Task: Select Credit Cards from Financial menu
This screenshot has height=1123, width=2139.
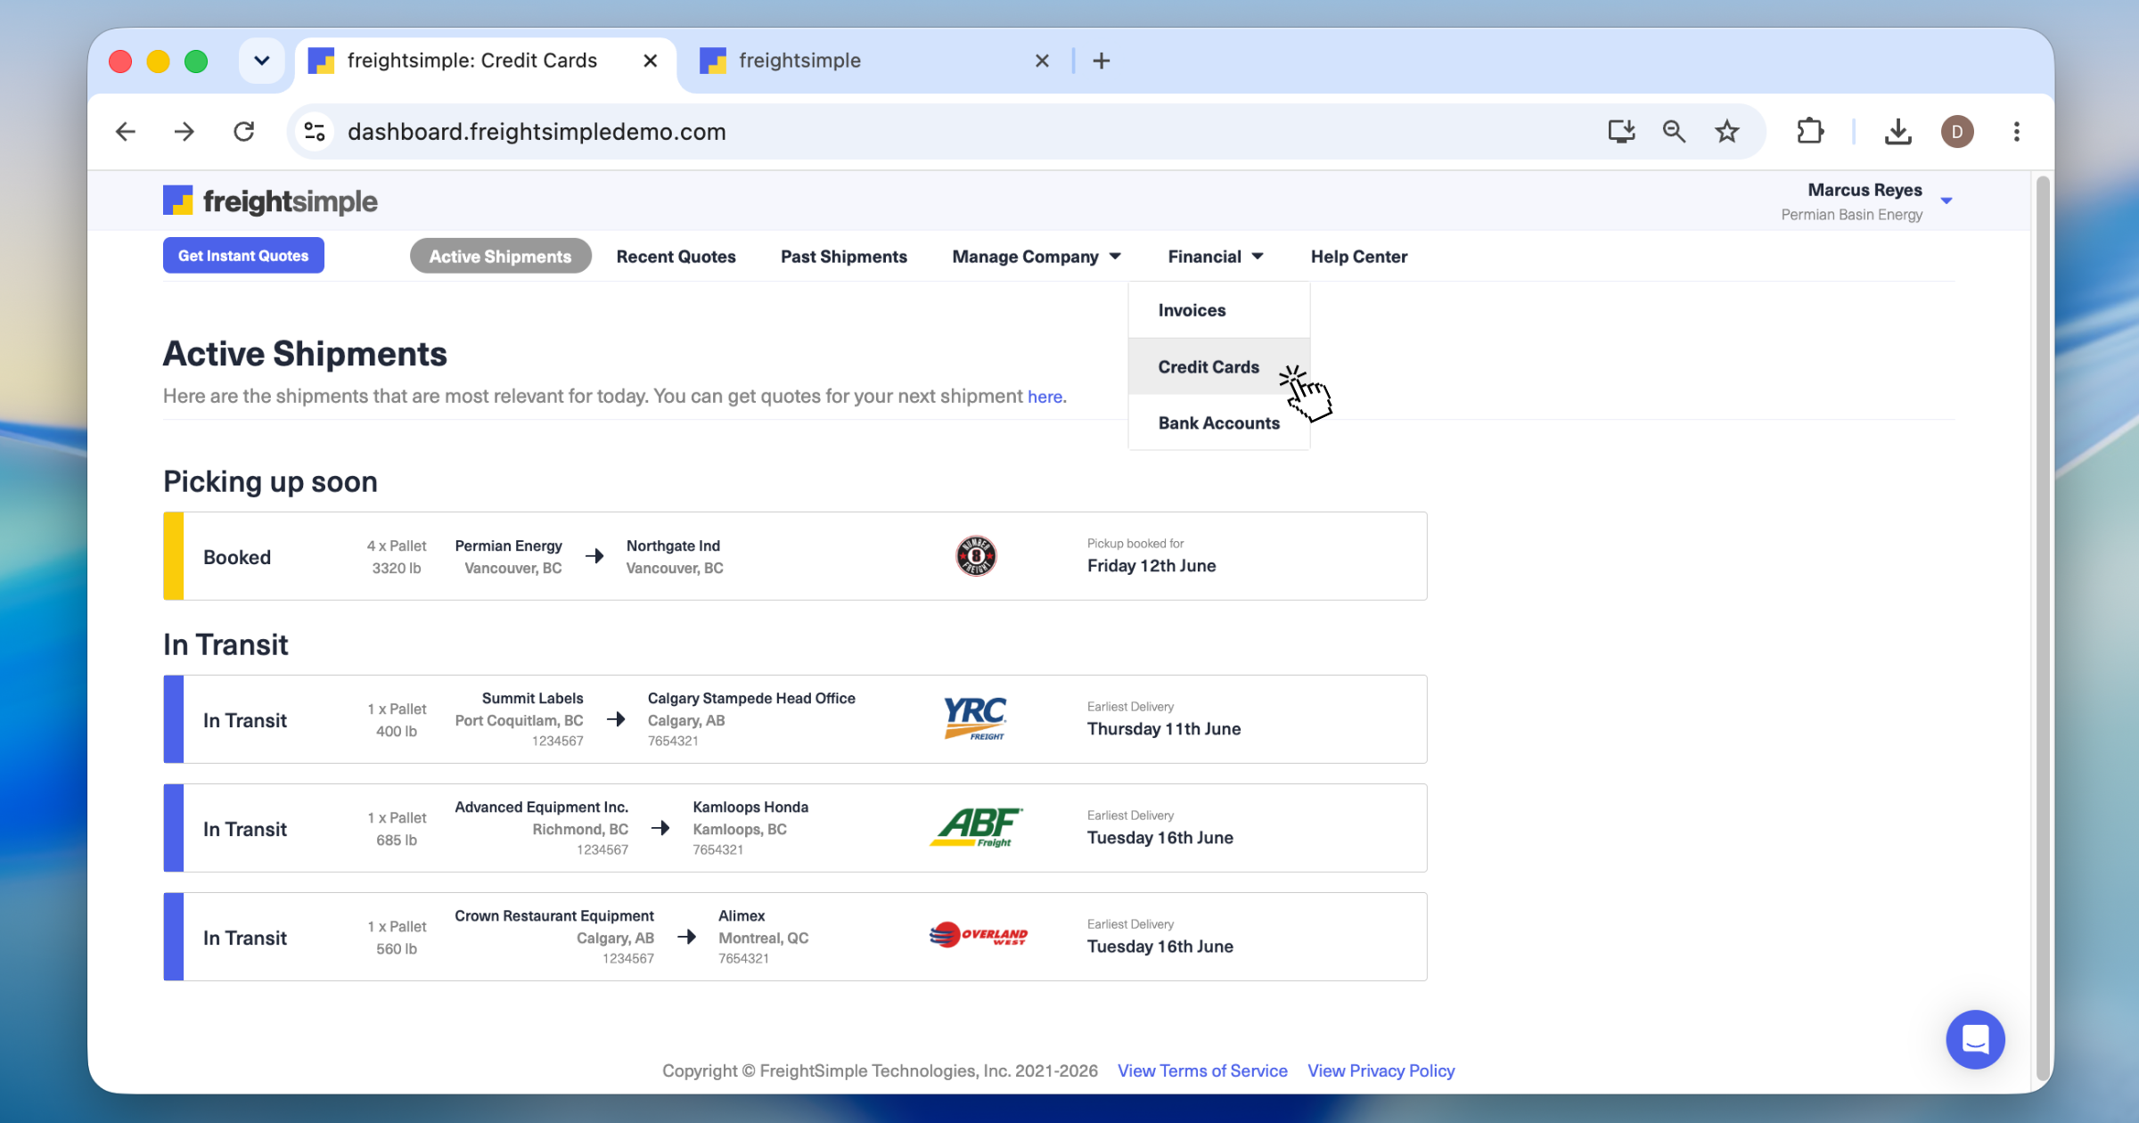Action: 1219,366
